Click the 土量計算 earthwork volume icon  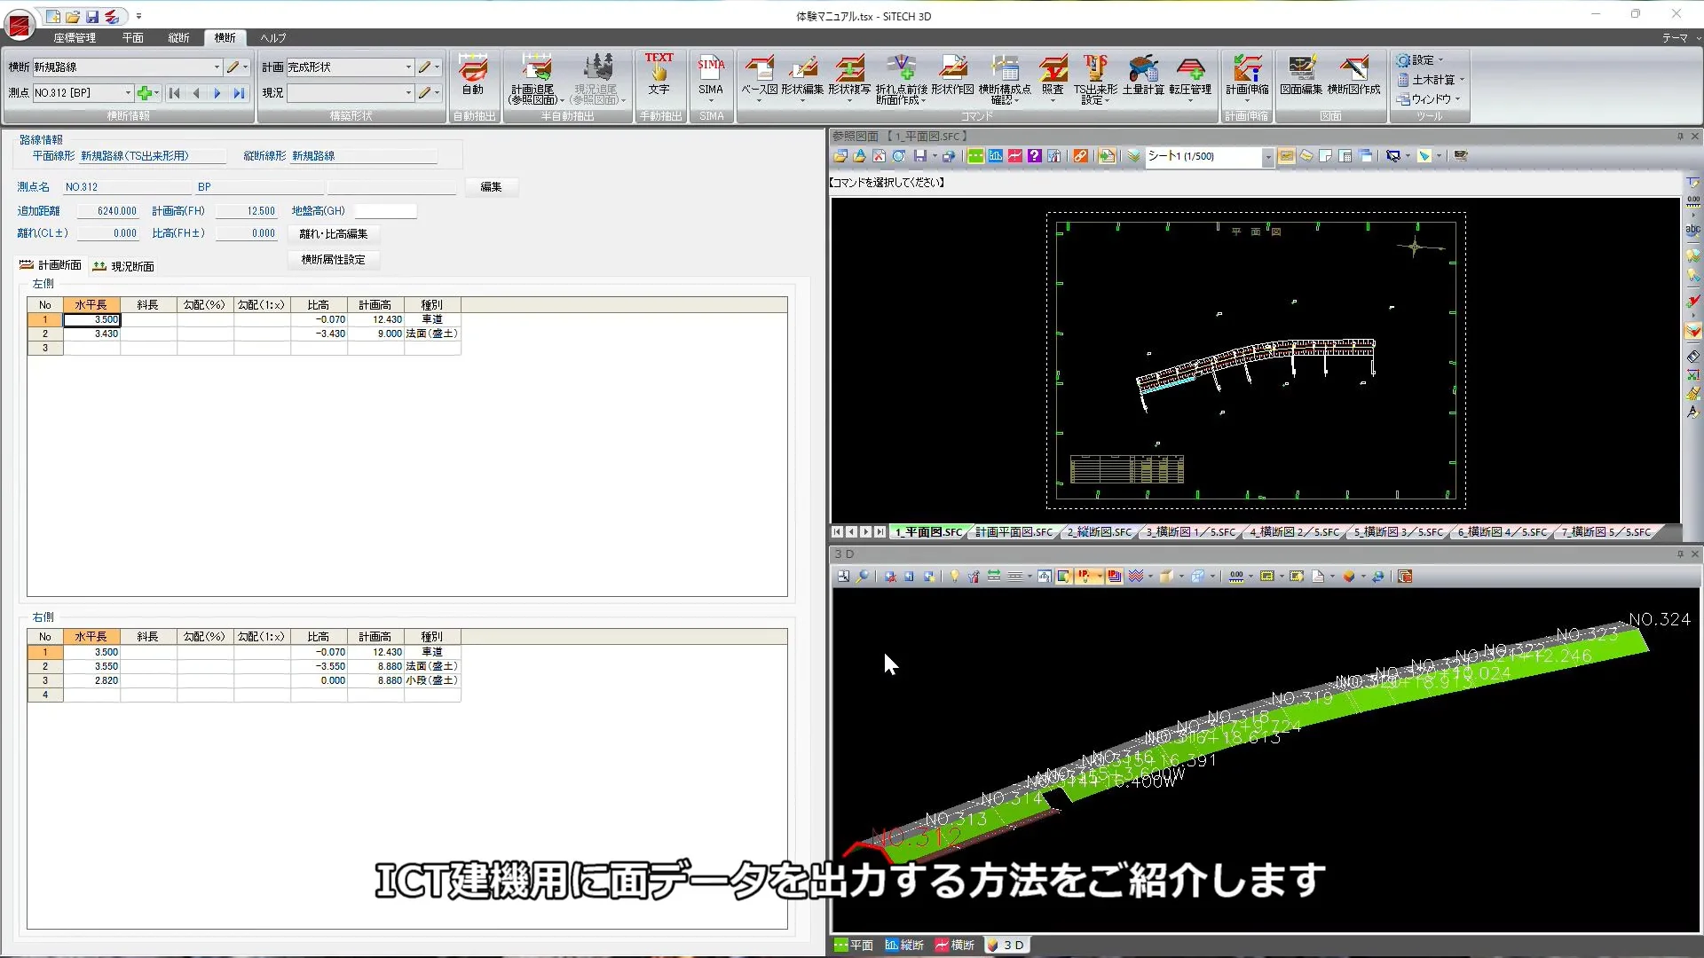[x=1143, y=73]
